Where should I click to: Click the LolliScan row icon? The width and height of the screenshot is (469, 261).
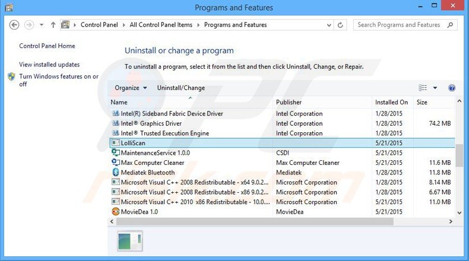[115, 143]
